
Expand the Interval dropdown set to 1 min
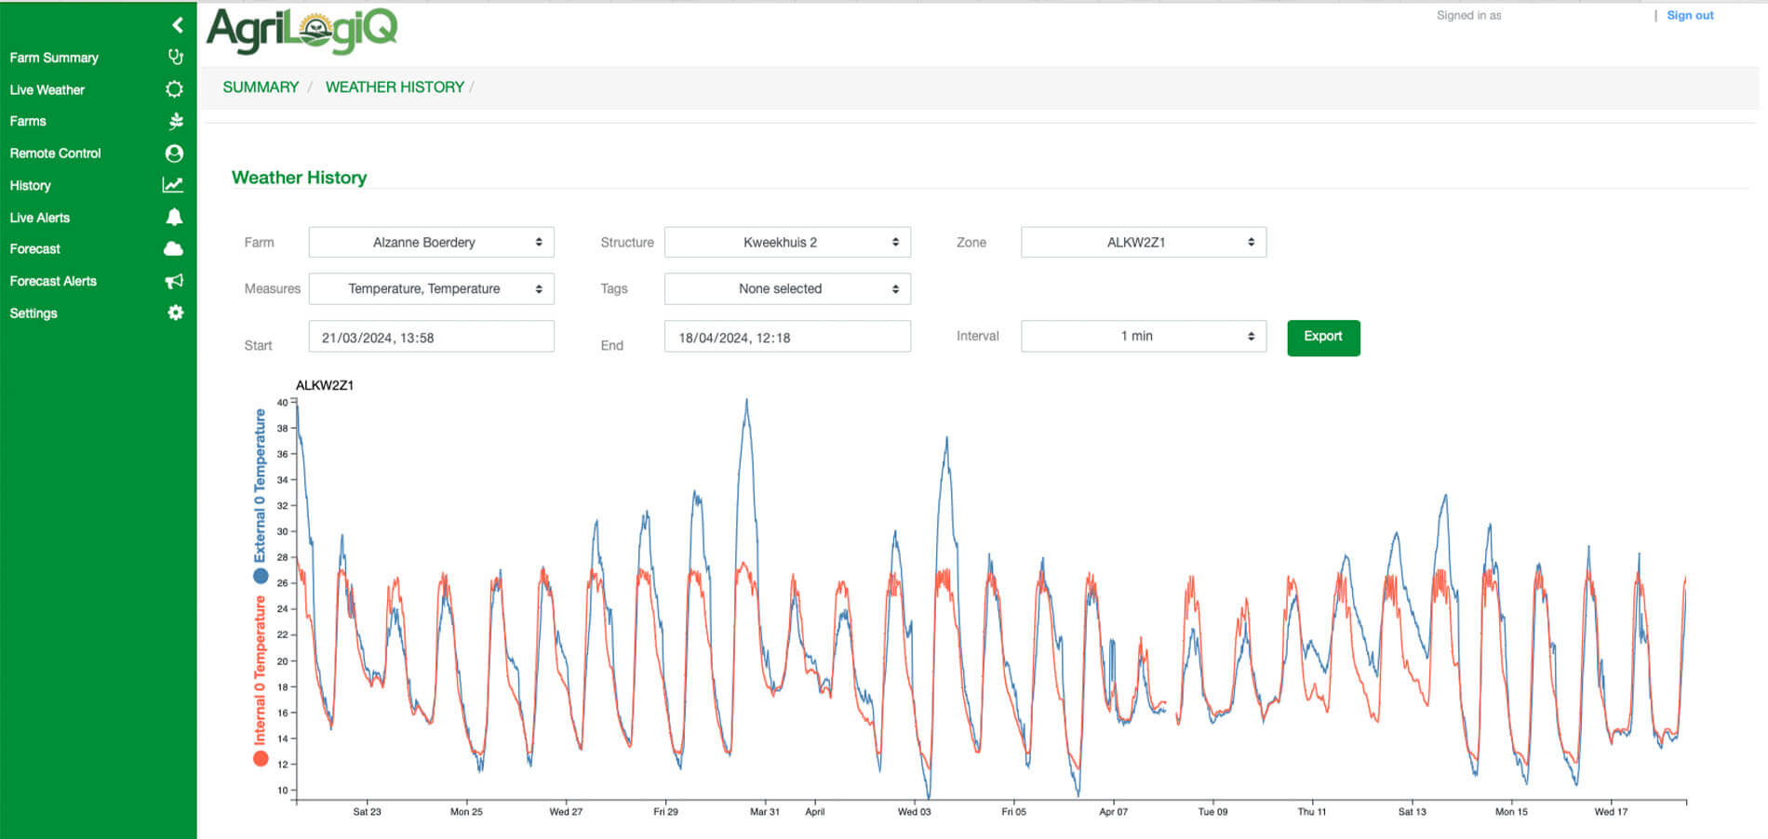1143,336
